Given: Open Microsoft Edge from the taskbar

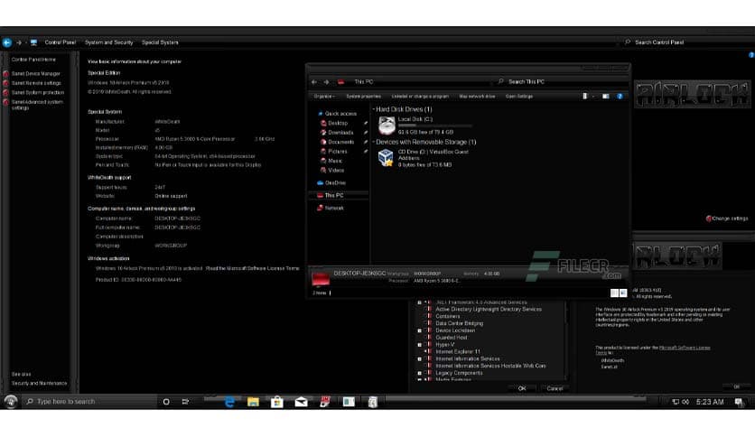Looking at the screenshot, I should coord(229,402).
